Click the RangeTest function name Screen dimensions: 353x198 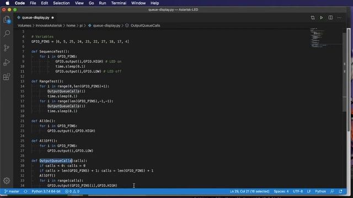(x=49, y=81)
